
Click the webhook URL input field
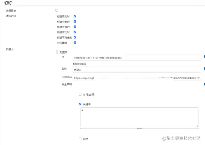pyautogui.click(x=137, y=78)
